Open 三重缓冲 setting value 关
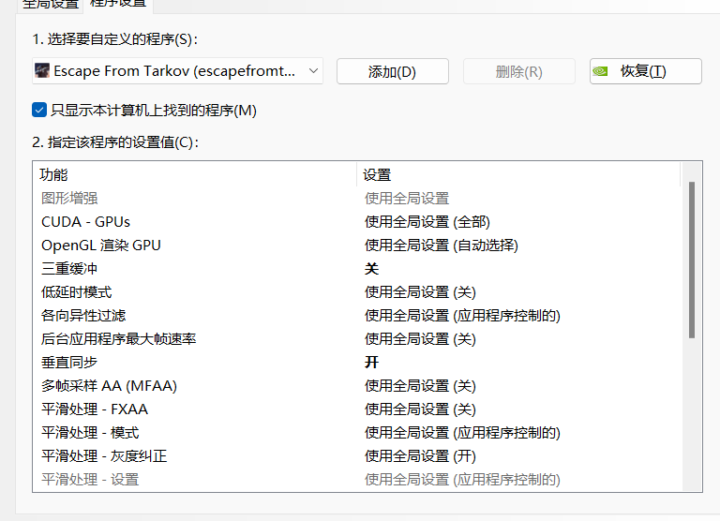Image resolution: width=720 pixels, height=521 pixels. coord(371,269)
